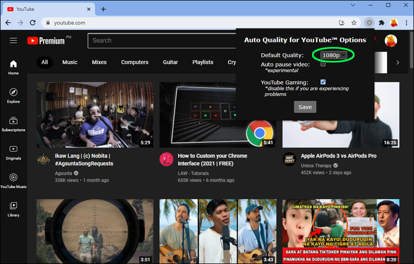This screenshot has height=264, width=414.
Task: Open YouTube Music from the sidebar
Action: pos(13,180)
